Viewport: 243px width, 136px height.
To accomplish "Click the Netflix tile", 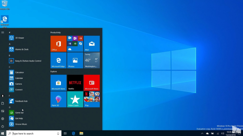I will click(75, 82).
